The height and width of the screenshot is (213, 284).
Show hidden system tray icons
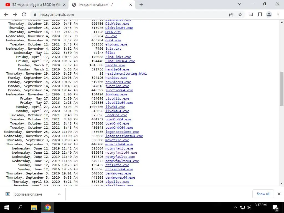[236, 207]
